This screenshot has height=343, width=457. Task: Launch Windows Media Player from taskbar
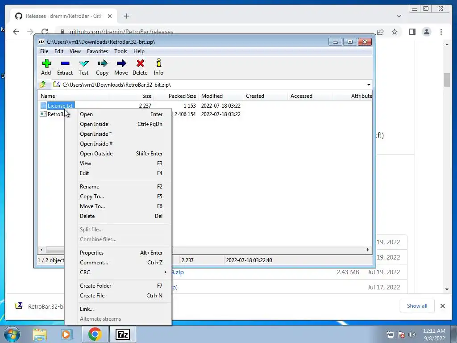66,334
